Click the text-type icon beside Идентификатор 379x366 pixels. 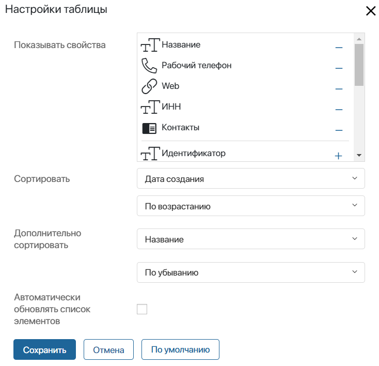point(150,154)
